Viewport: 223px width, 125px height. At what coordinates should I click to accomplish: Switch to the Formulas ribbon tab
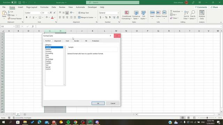point(44,7)
